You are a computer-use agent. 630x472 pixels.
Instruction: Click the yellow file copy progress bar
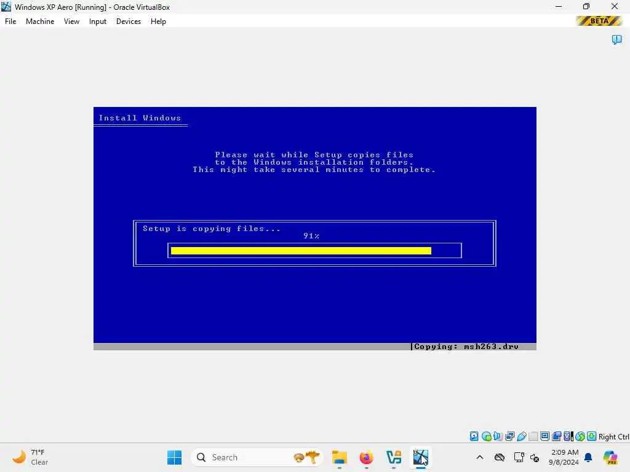301,251
